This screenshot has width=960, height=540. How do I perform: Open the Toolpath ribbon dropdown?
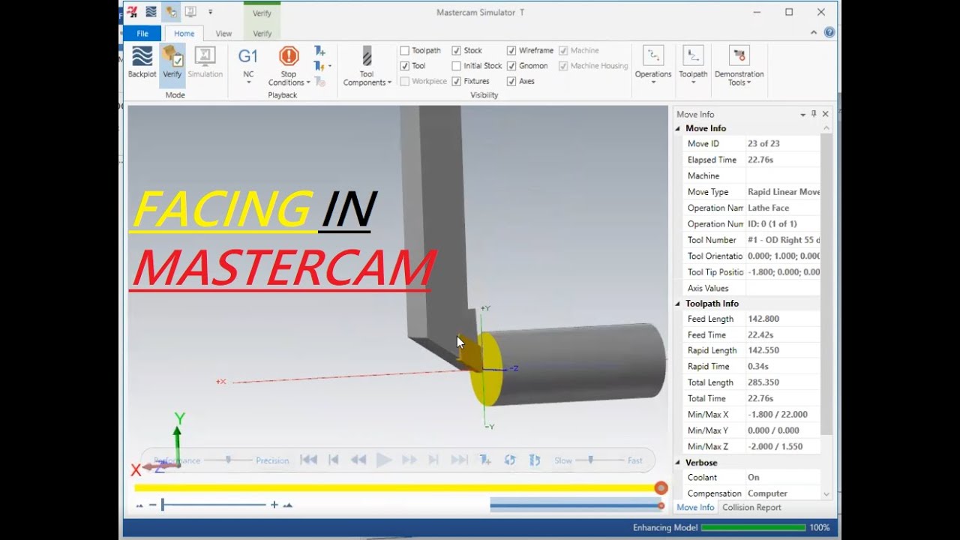[693, 66]
